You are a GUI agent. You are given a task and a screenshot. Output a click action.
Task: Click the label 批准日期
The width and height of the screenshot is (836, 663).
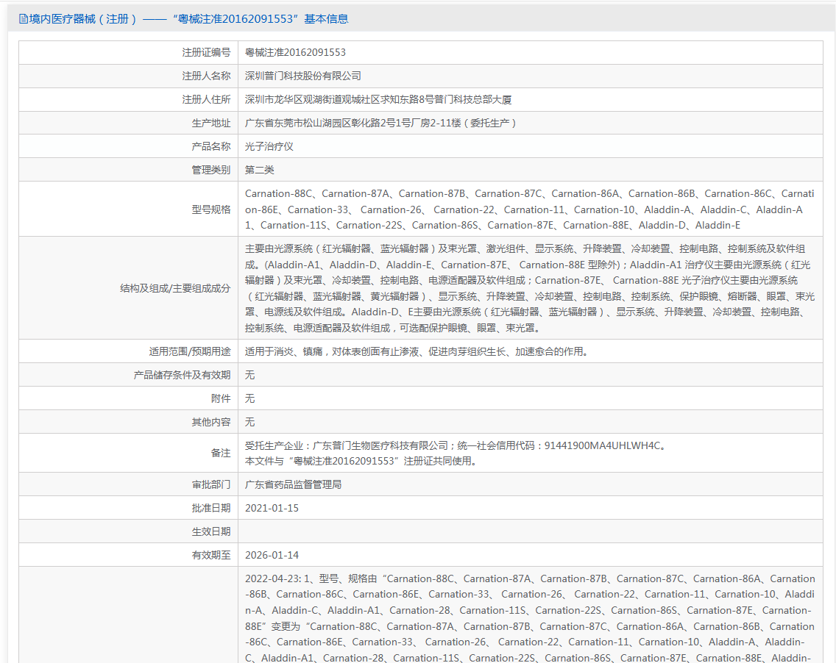[211, 508]
